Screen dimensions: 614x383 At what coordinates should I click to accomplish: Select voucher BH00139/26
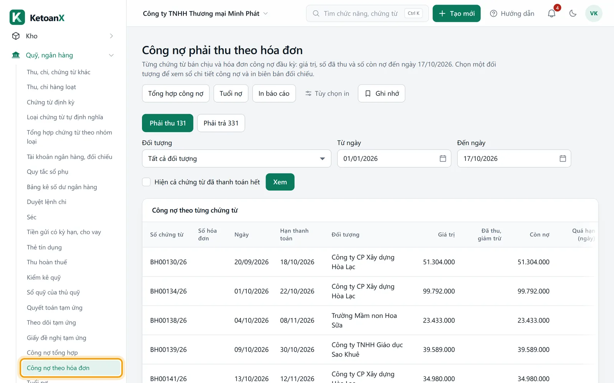pos(168,350)
